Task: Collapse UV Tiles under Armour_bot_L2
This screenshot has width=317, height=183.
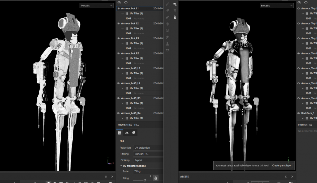Action: (x=123, y=28)
